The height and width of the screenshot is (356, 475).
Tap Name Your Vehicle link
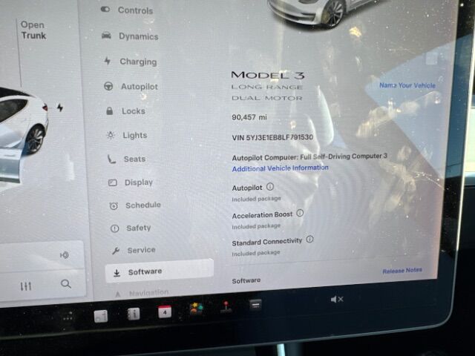[x=407, y=86]
